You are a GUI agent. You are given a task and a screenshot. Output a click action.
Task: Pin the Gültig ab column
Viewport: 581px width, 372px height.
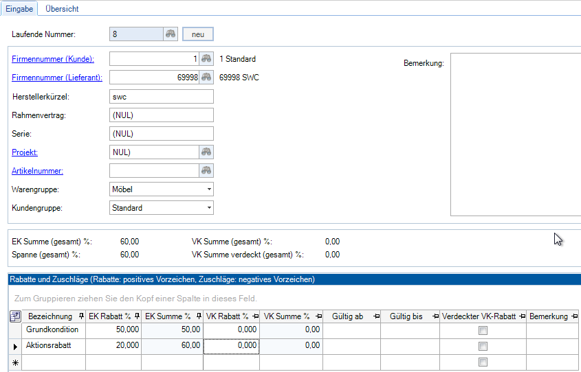(376, 316)
